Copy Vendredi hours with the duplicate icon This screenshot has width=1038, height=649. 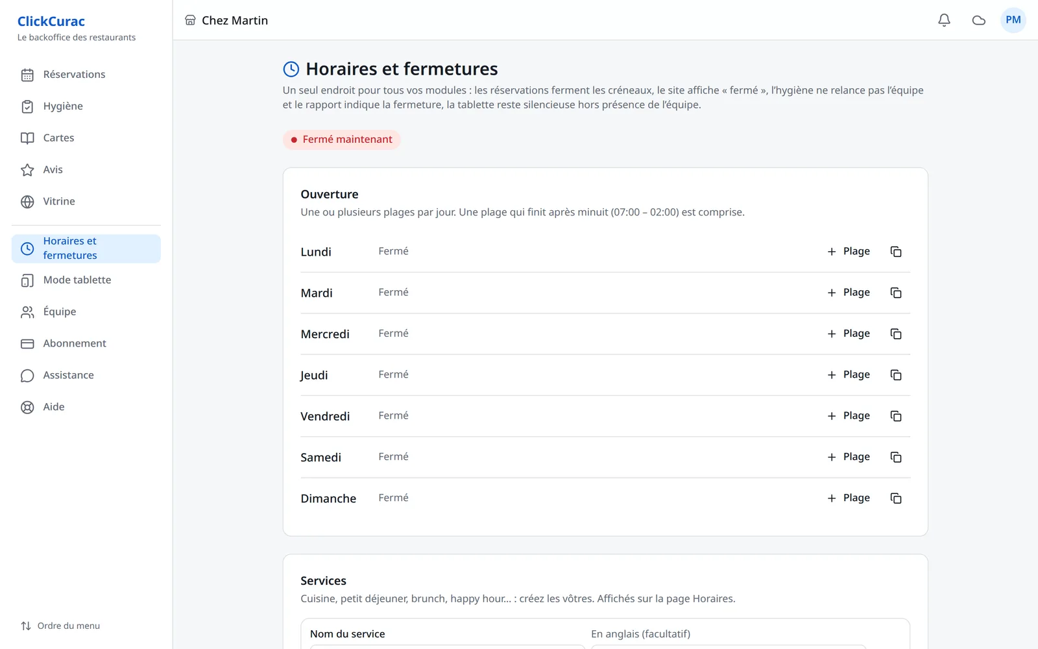(896, 416)
